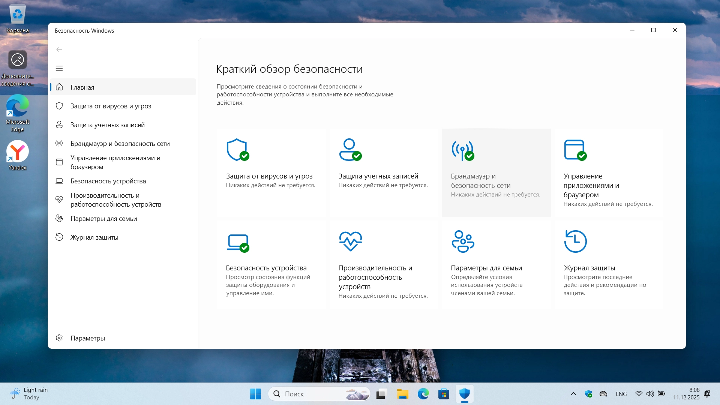Open Параметры settings at sidebar bottom
720x405 pixels.
[x=87, y=338]
